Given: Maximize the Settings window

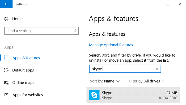Looking at the screenshot, I should click(x=168, y=4).
